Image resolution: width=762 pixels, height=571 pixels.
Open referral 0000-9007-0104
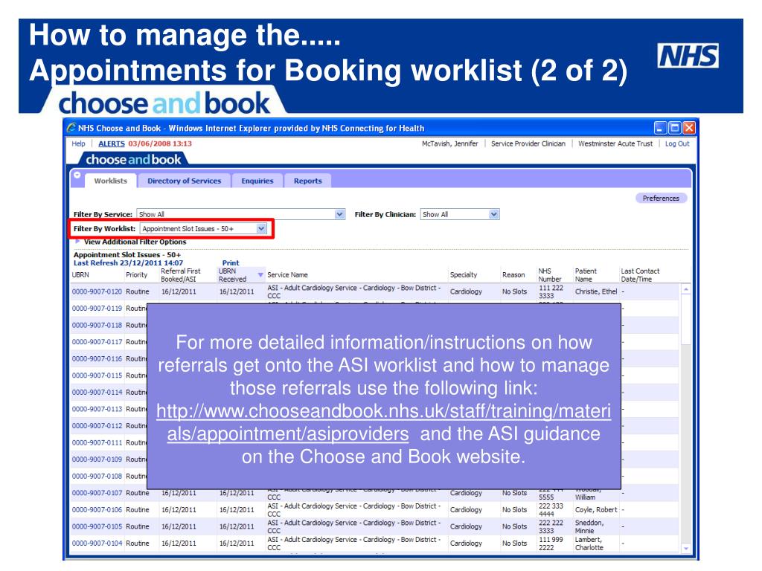pos(97,543)
